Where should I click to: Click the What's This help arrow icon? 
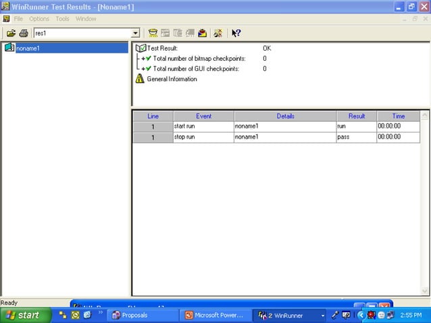236,33
